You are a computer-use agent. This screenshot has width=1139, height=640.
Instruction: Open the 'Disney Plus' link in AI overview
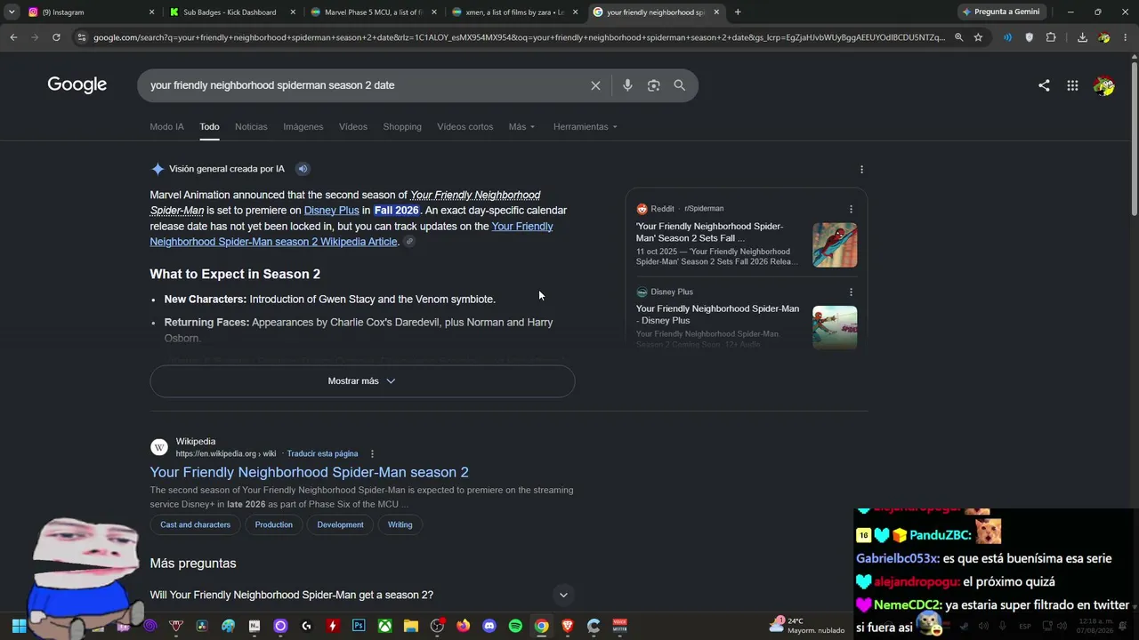point(331,211)
